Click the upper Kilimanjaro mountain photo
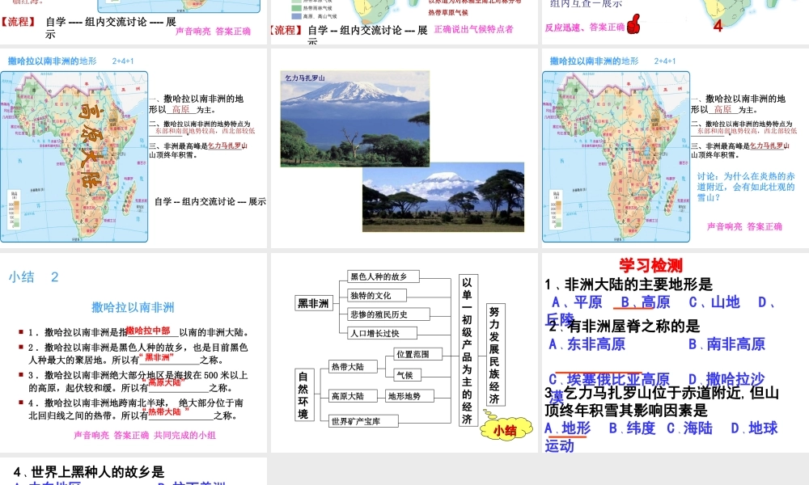The height and width of the screenshot is (485, 809). tap(355, 119)
